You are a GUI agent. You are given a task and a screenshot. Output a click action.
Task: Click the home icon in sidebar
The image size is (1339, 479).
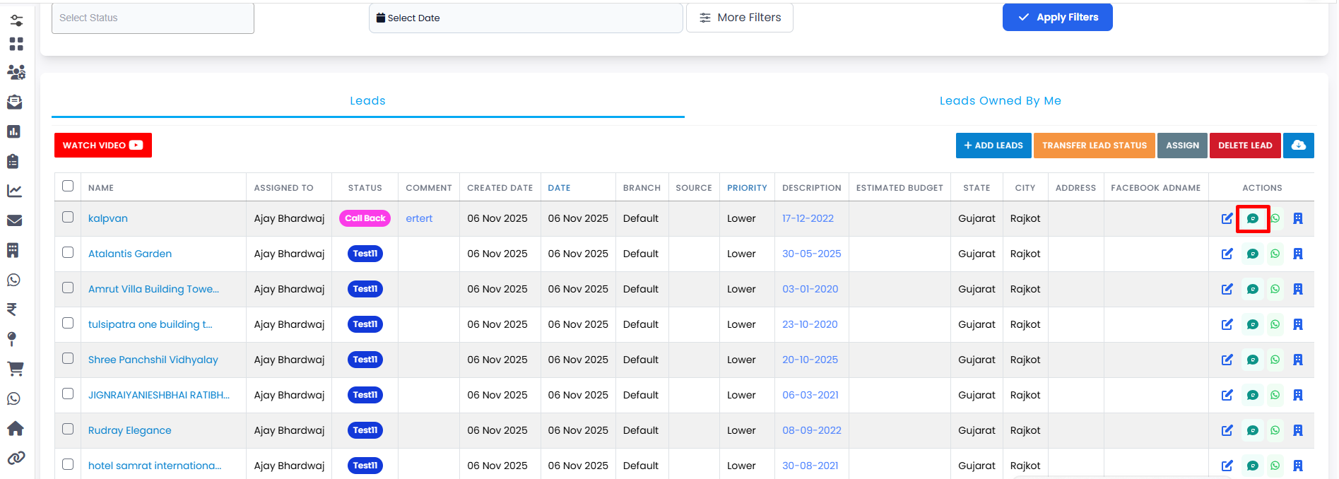tap(15, 428)
